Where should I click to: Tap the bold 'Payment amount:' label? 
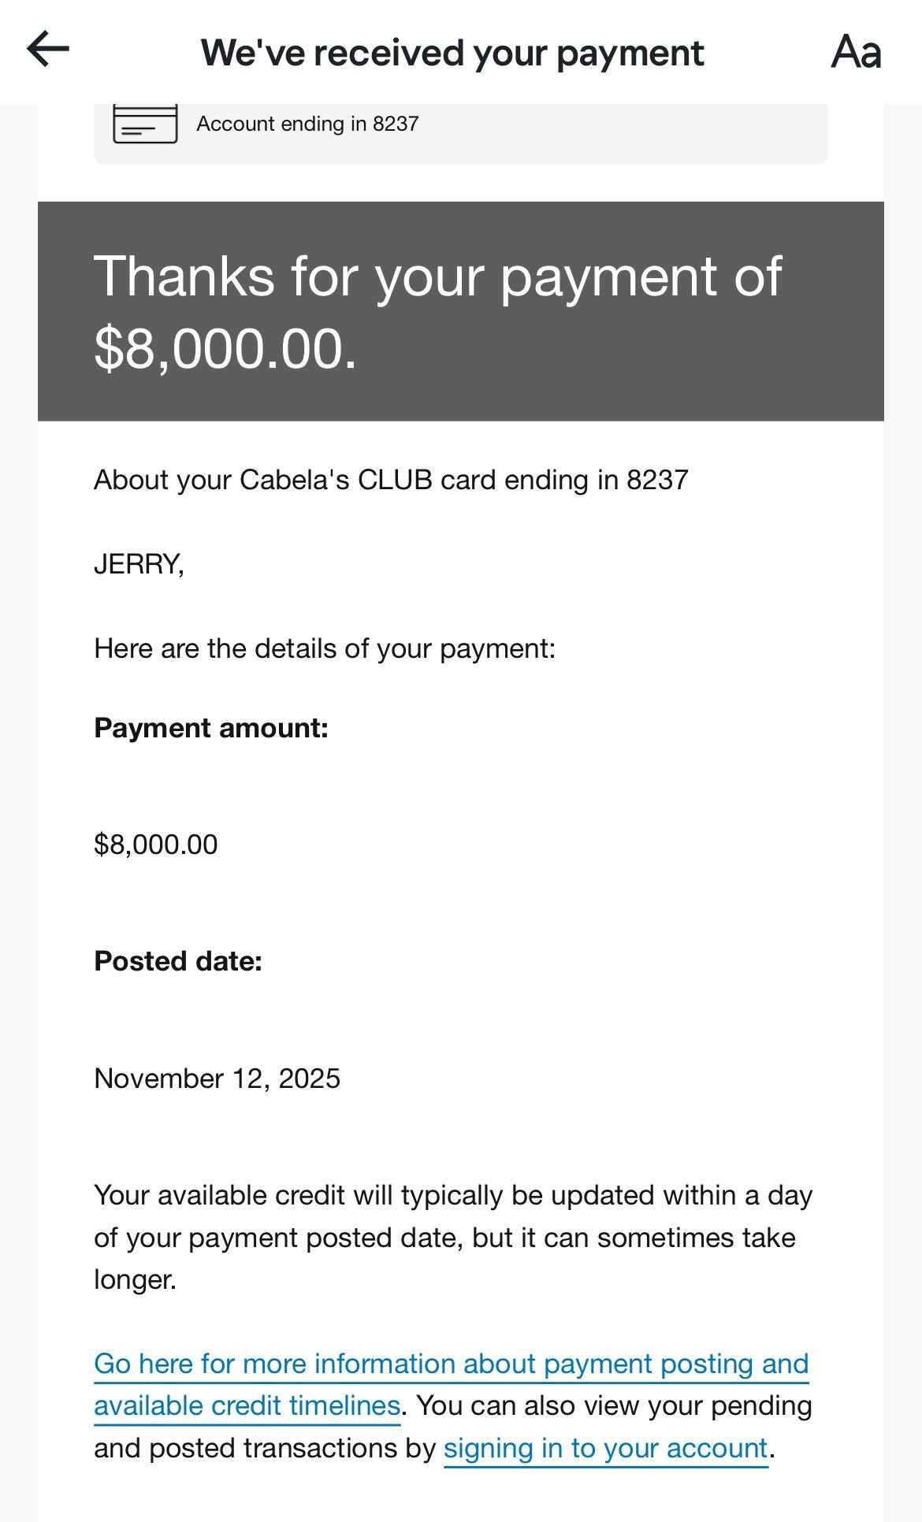point(211,728)
